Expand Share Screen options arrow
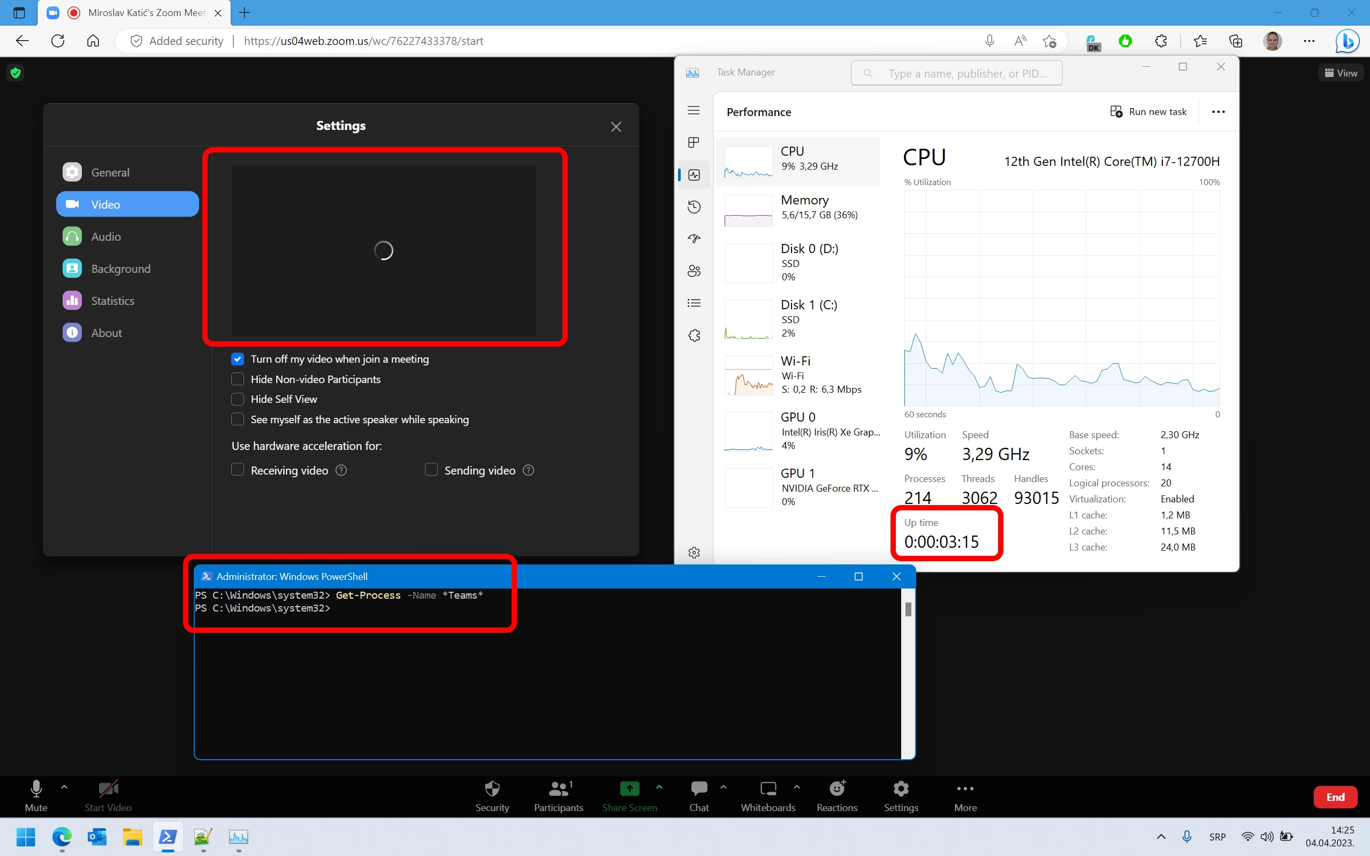Viewport: 1370px width, 856px height. click(x=659, y=787)
